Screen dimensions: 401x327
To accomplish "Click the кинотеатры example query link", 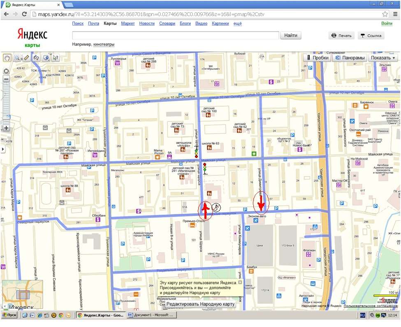I will [x=104, y=44].
